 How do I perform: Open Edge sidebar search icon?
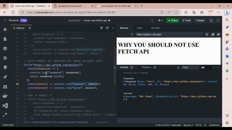click(227, 19)
